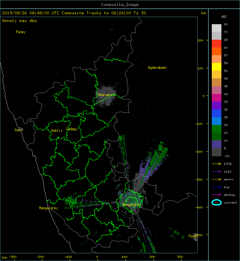Image resolution: width=240 pixels, height=261 pixels.
Task: Click the Hyderabad city label
Action: pyautogui.click(x=156, y=68)
